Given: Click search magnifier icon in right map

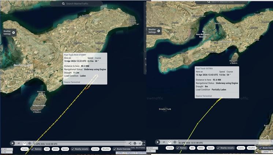Looking at the screenshot, I should (x=209, y=2).
